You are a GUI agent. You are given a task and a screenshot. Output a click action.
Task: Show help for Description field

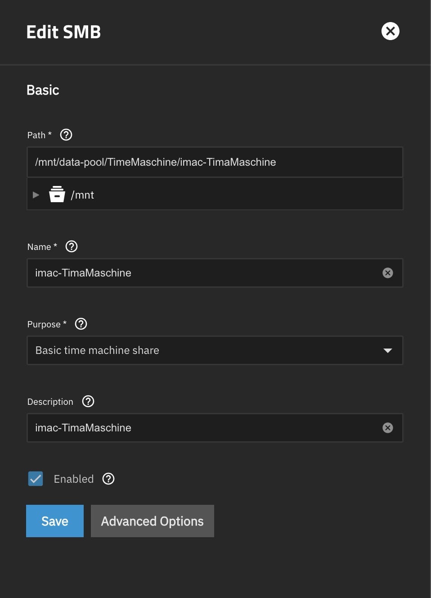point(88,401)
